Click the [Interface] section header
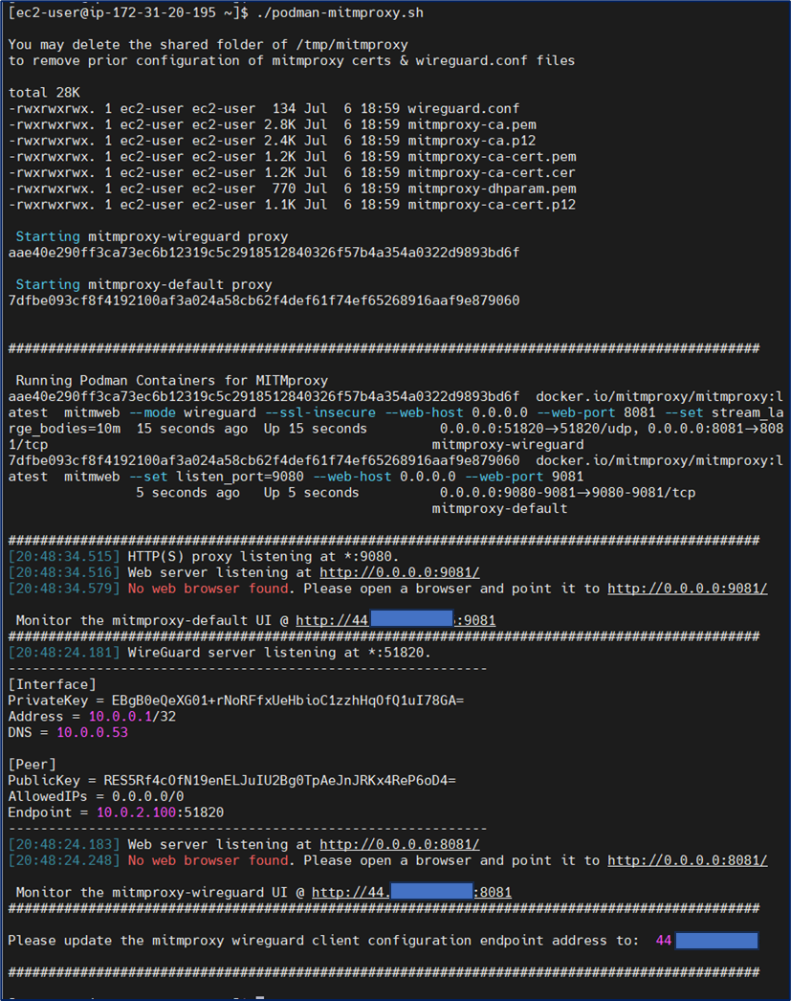 point(52,684)
